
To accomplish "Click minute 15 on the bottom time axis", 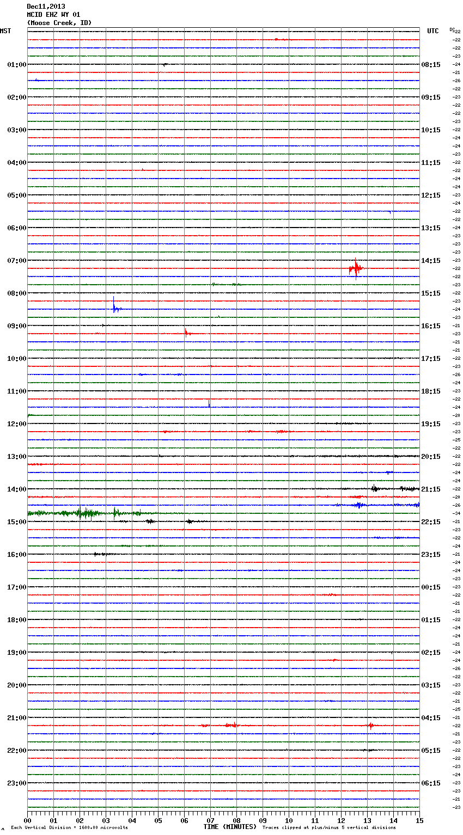I will 419,820.
